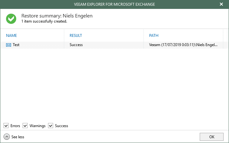Click the Restore summary: Niels Engelen heading
This screenshot has height=143, width=229.
57,16
